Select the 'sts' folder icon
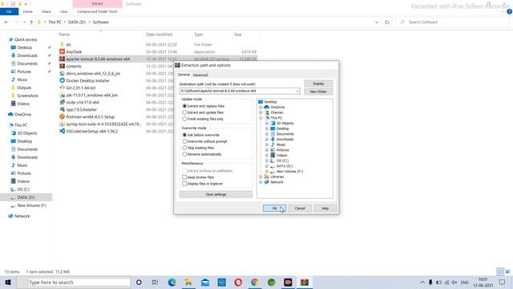513x289 pixels. (x=63, y=45)
